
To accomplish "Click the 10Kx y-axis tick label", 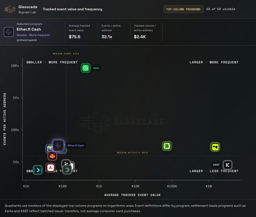I will coord(15,66).
